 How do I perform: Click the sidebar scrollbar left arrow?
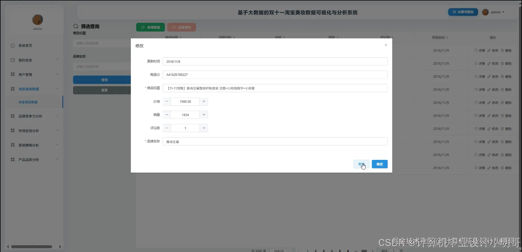tap(8, 247)
